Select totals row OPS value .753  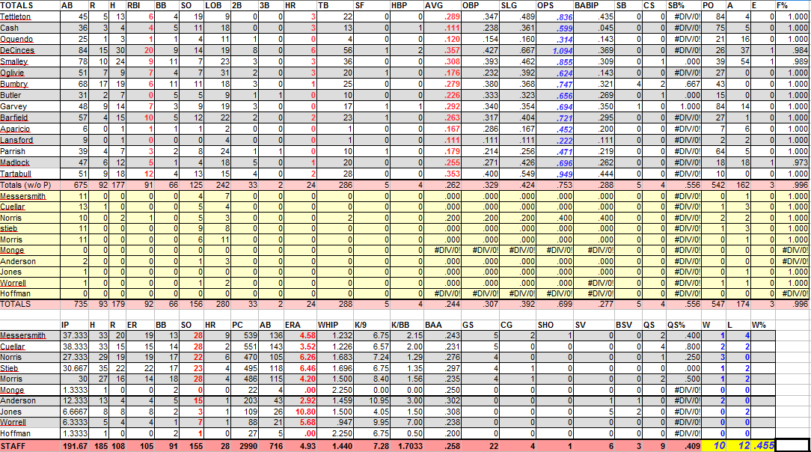[554, 185]
